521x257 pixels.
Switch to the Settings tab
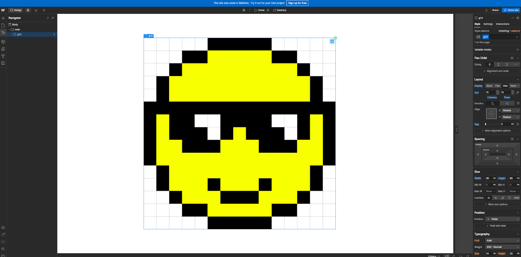coord(488,24)
